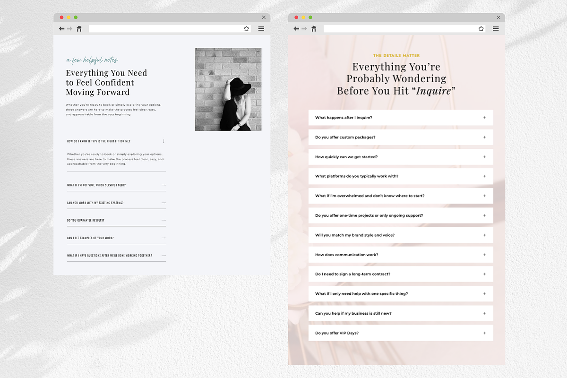Bookmark page with star in left window

pos(246,29)
